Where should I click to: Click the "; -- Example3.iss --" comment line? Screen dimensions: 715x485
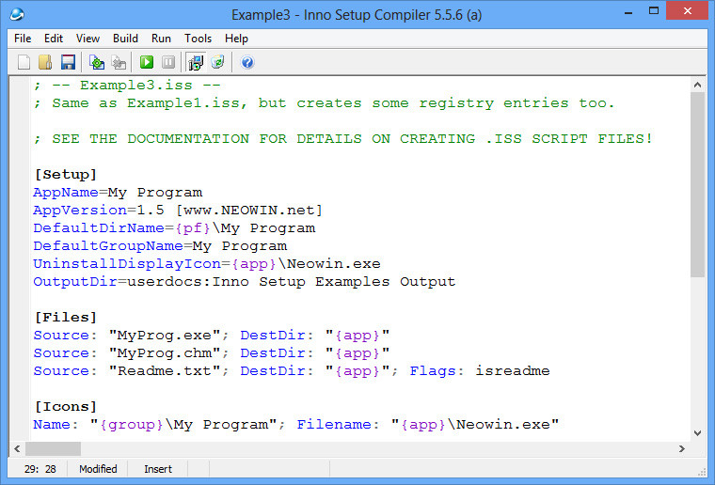pos(127,86)
